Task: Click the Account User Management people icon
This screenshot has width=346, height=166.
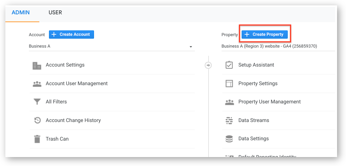Action: coord(37,84)
